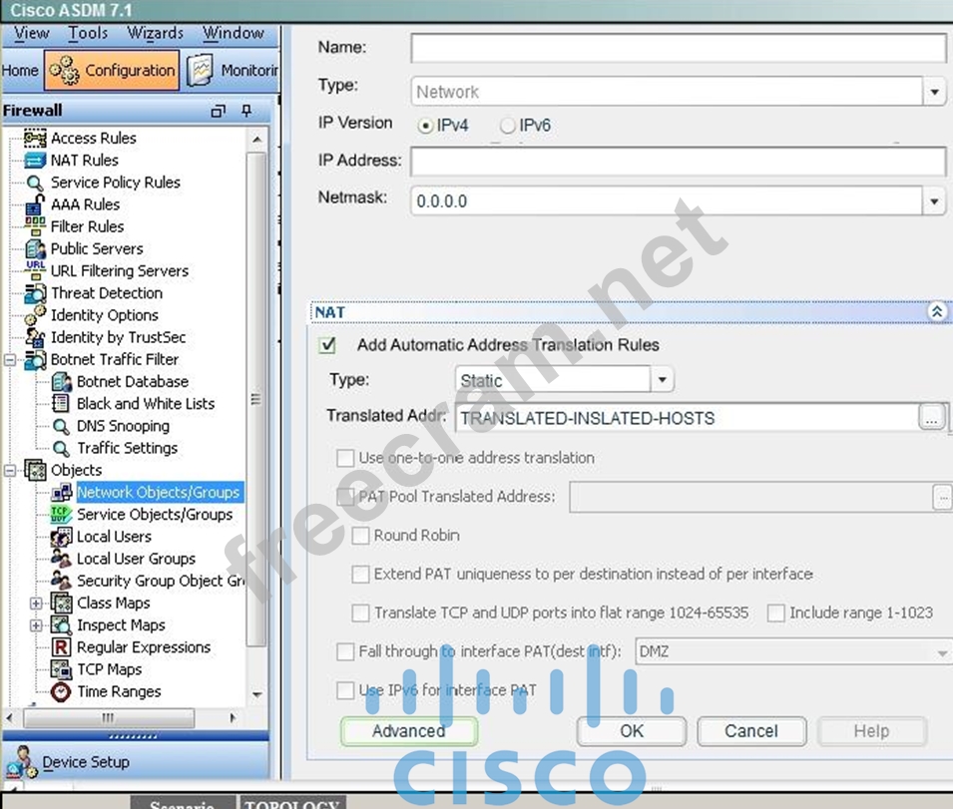Click the Regular Expressions icon

coord(61,647)
